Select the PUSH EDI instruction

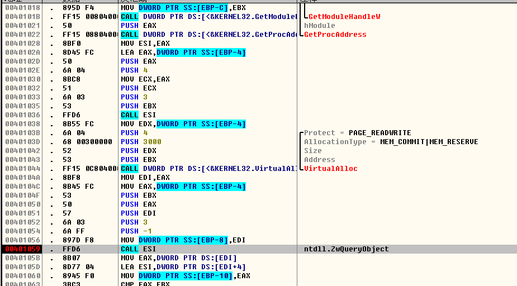tap(139, 213)
